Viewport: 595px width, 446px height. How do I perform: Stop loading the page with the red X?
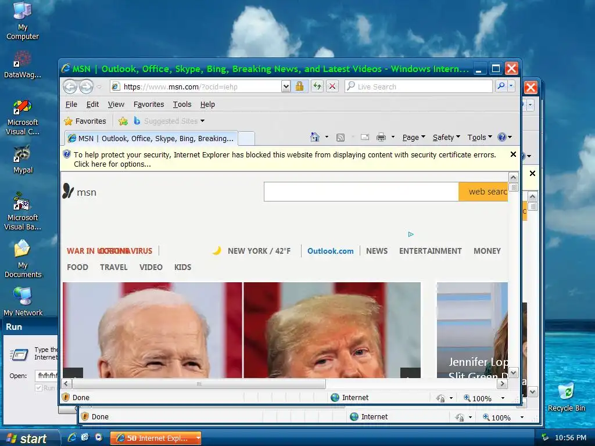(332, 87)
